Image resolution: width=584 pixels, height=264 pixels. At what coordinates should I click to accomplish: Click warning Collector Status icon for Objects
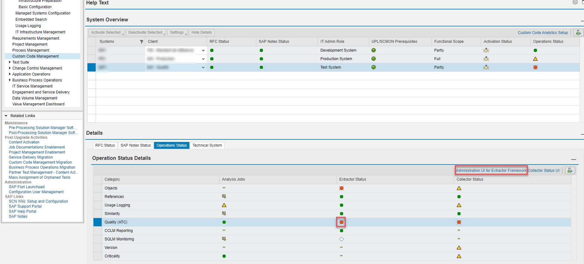point(459,188)
